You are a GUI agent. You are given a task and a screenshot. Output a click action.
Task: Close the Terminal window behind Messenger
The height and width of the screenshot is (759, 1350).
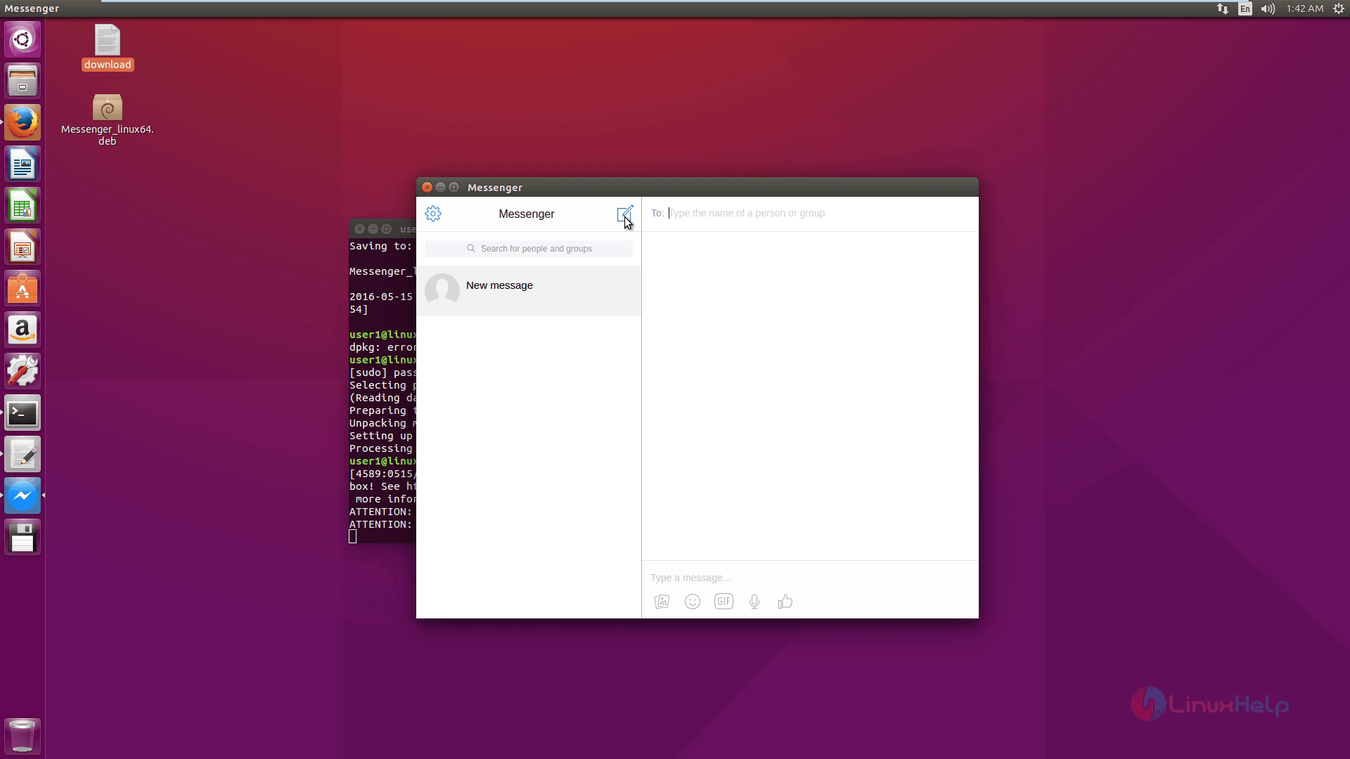[x=359, y=228]
